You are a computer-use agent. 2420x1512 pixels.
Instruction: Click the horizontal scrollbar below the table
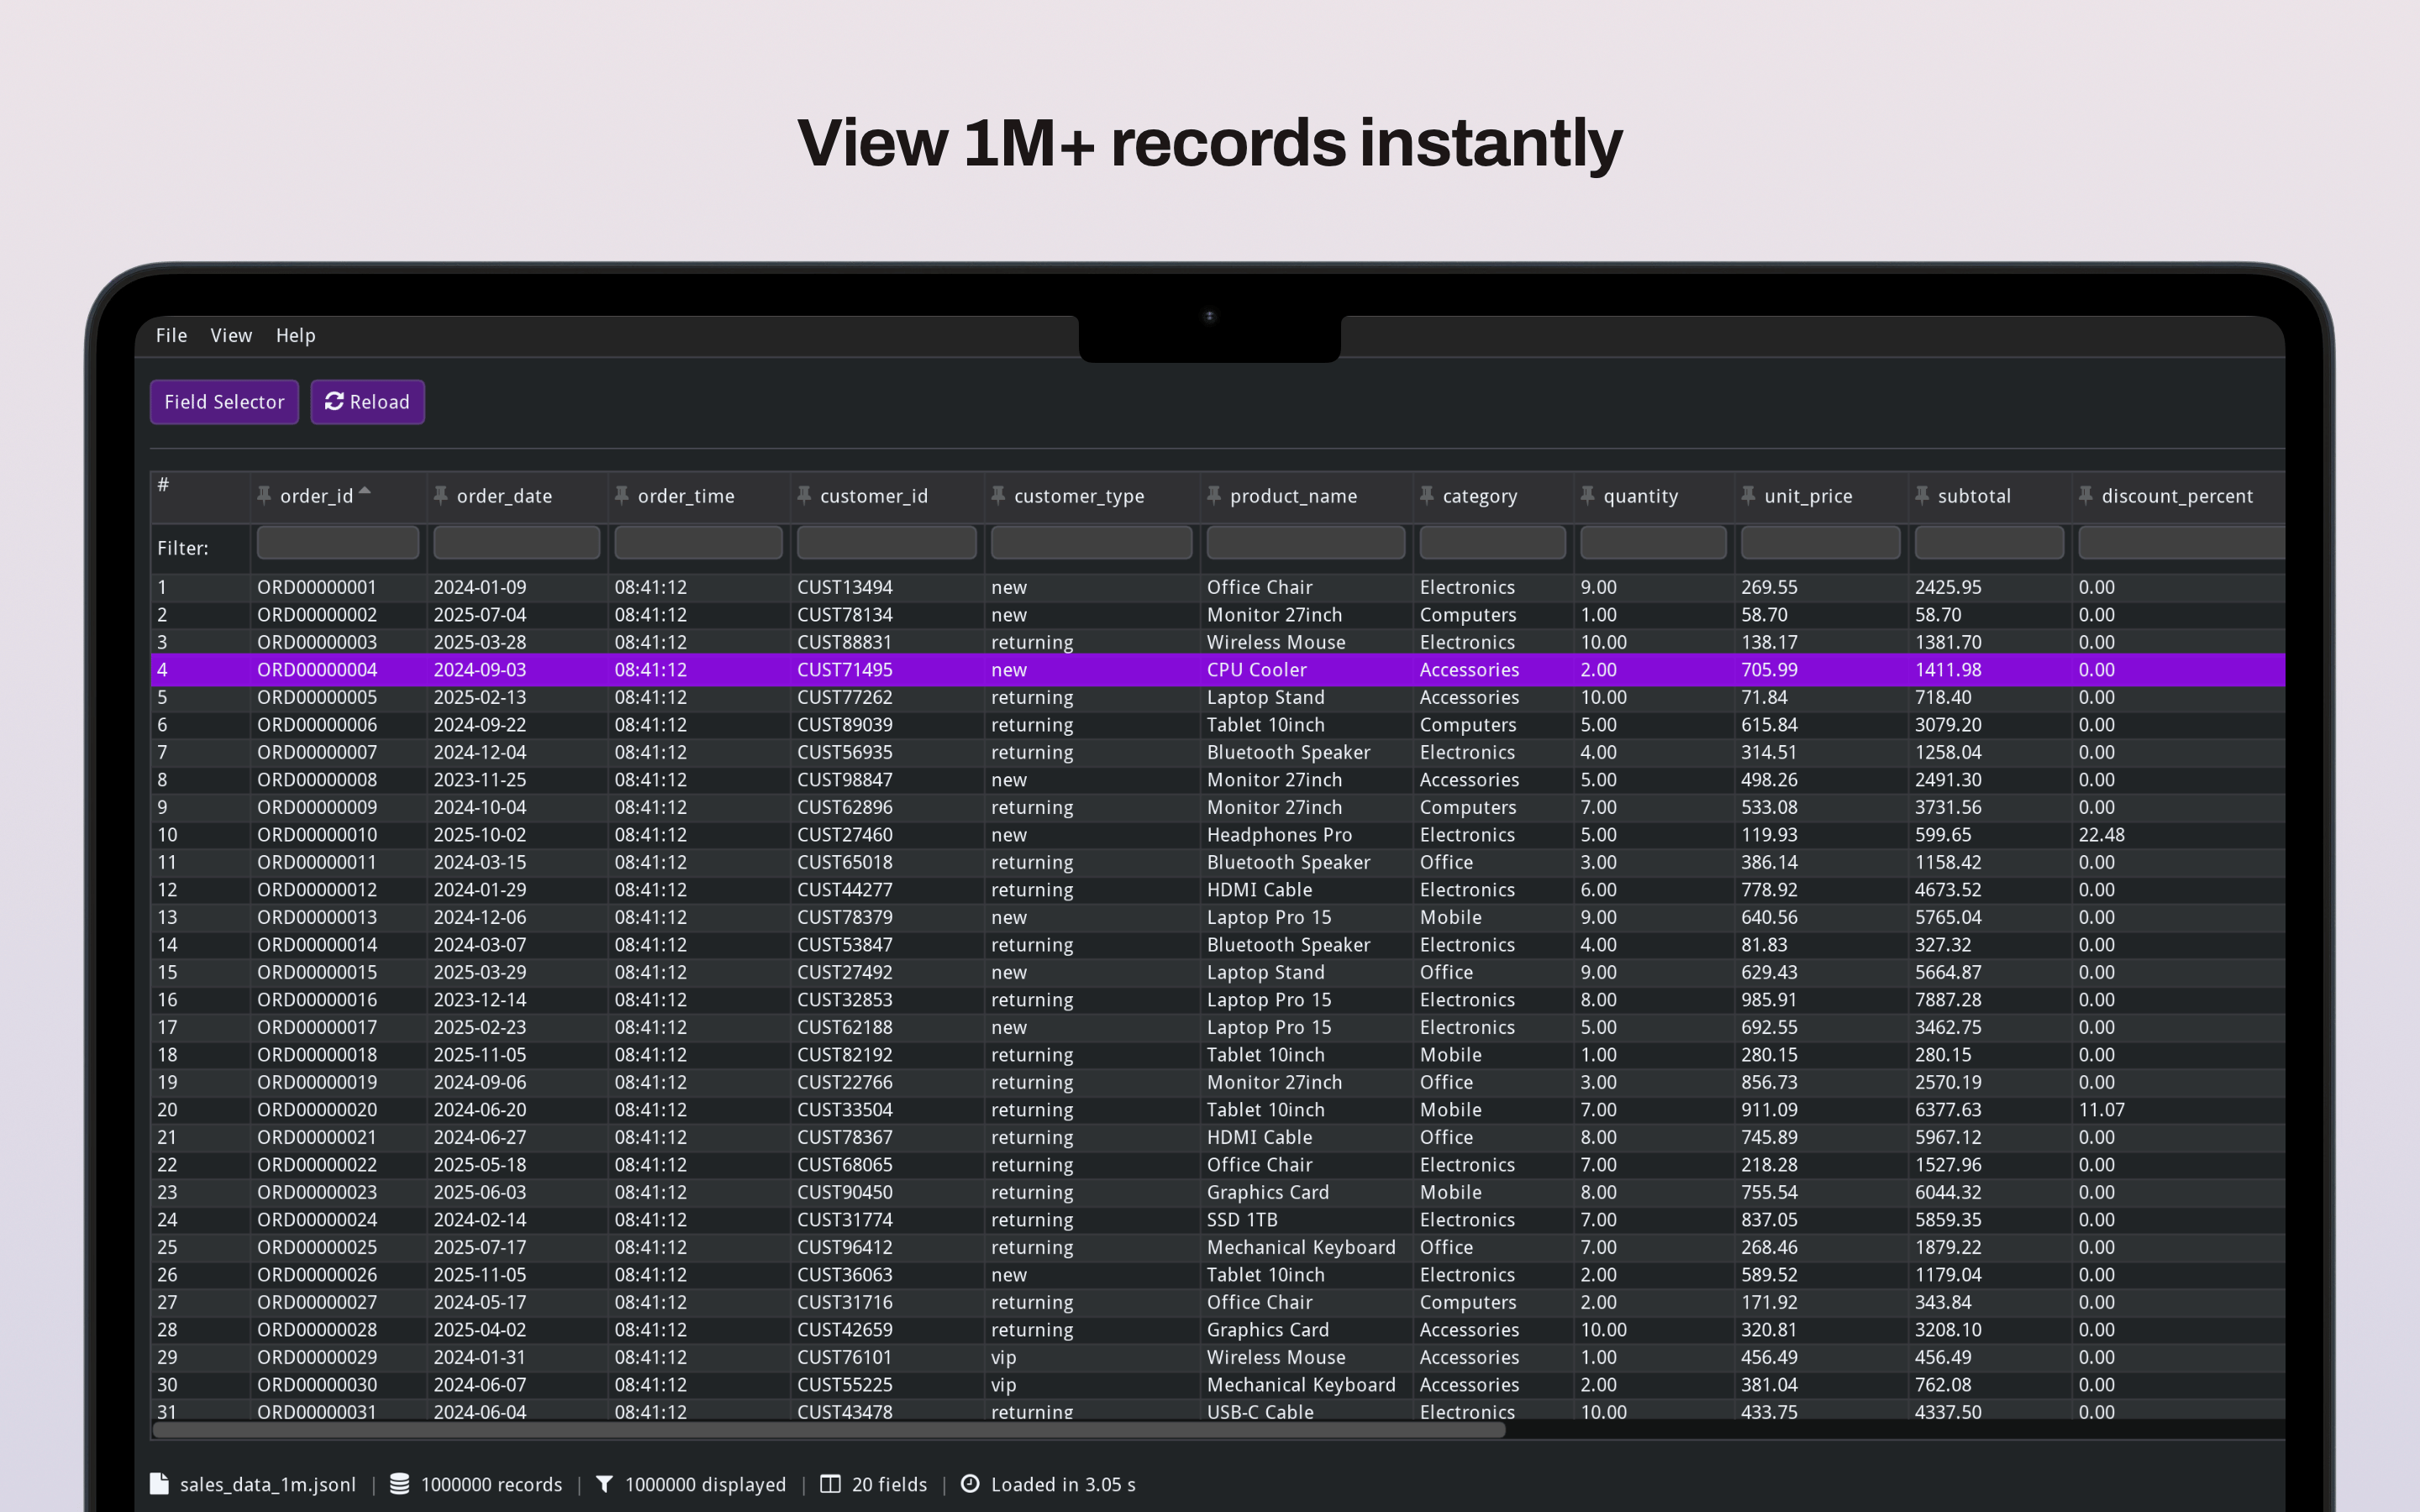pos(830,1431)
